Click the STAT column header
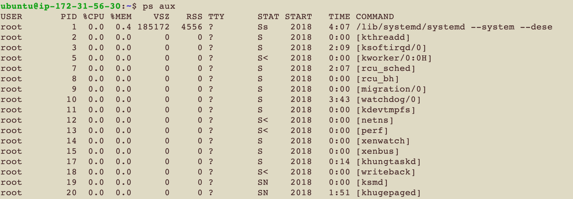 [268, 17]
